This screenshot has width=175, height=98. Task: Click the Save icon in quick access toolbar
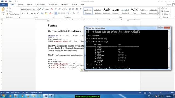click(6, 1)
